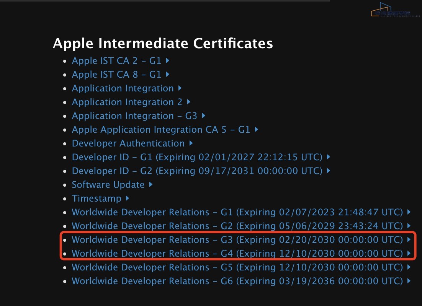Click arrow after Worldwide Developer Relations – G1
This screenshot has width=422, height=306.
(x=409, y=212)
